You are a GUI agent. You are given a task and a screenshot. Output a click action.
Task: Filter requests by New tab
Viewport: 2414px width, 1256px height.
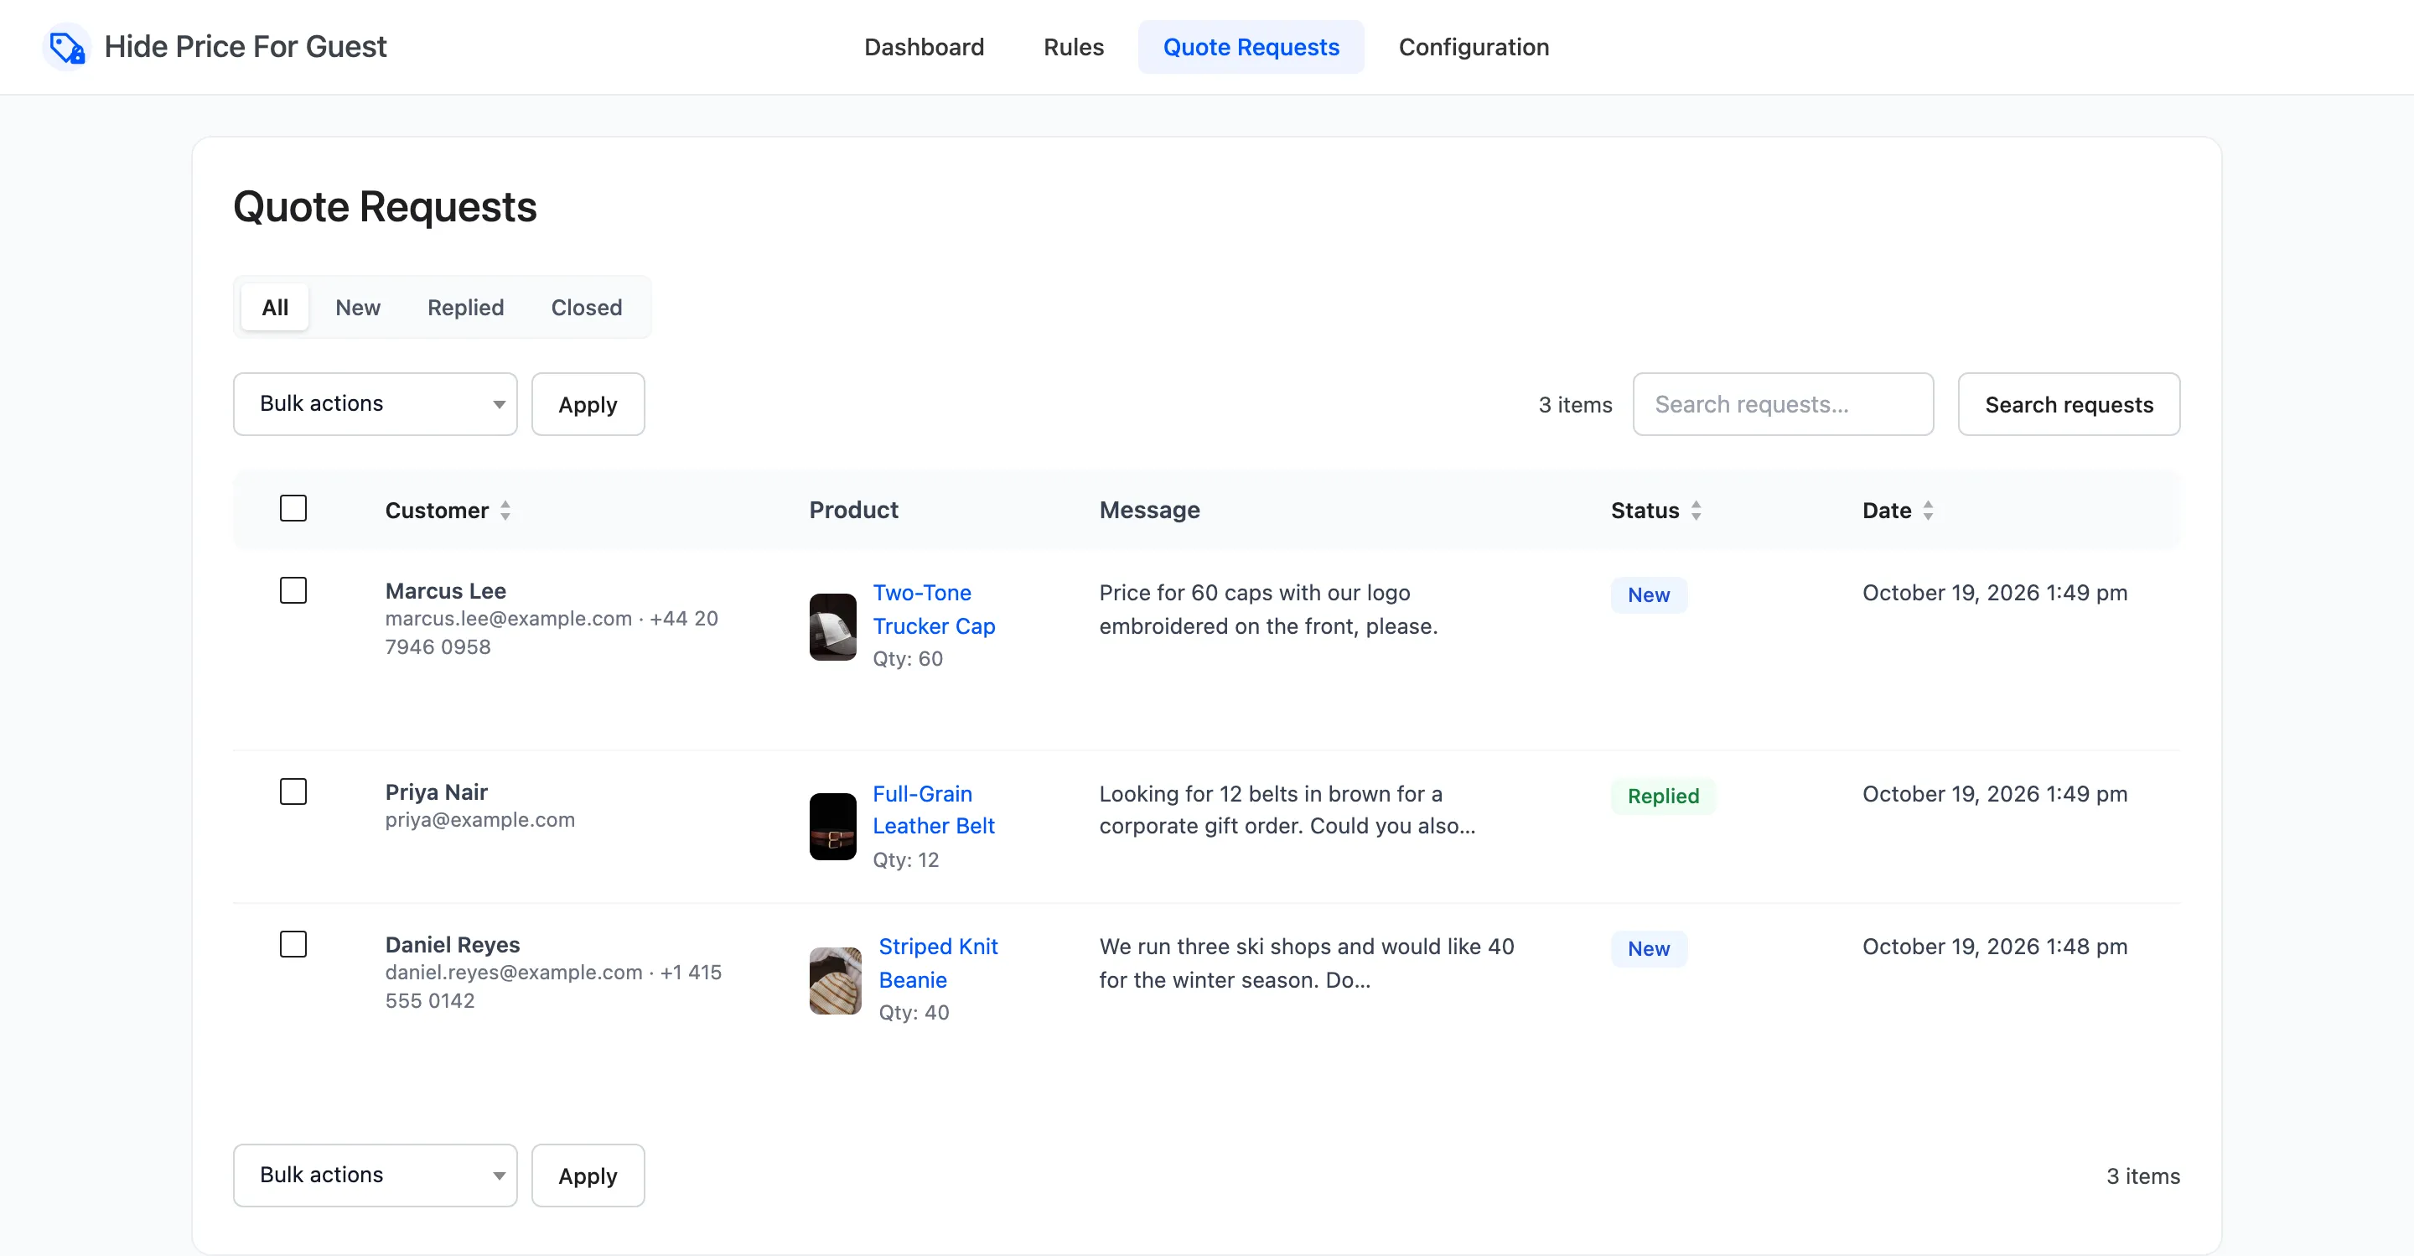(358, 308)
